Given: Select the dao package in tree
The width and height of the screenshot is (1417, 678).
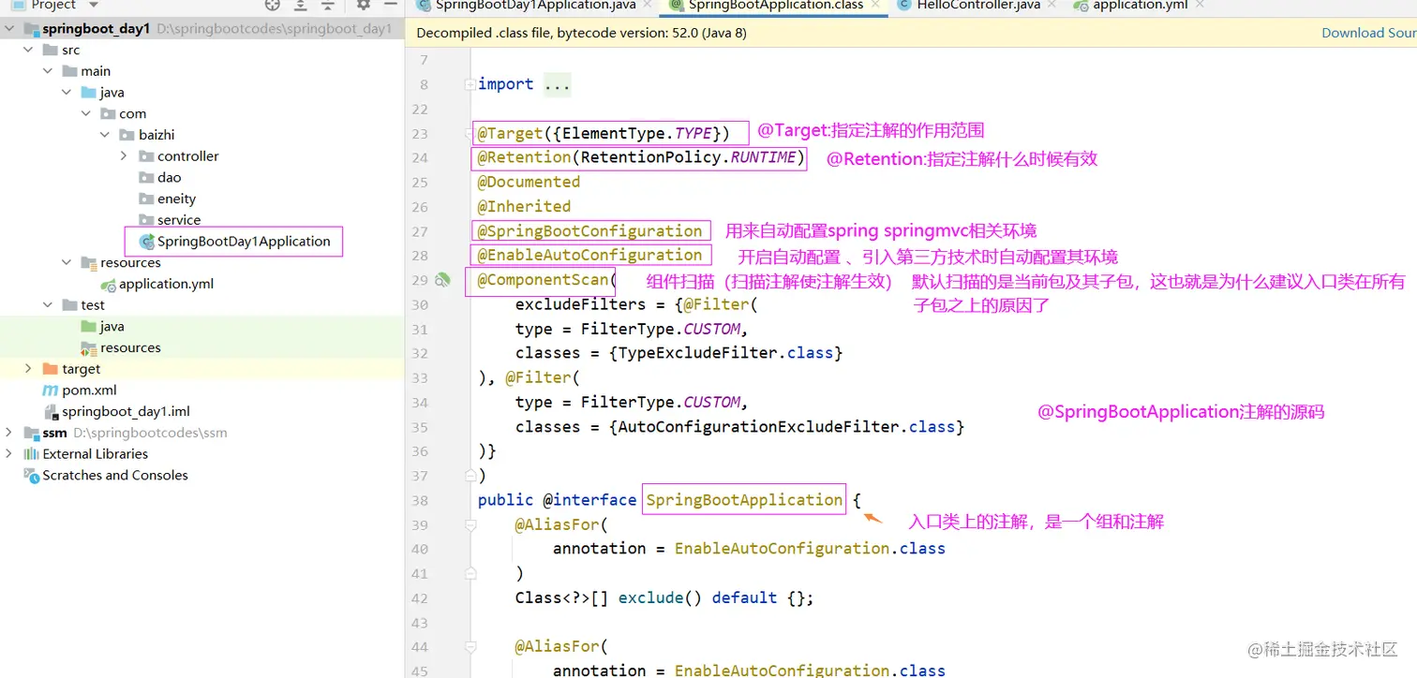Looking at the screenshot, I should point(170,177).
